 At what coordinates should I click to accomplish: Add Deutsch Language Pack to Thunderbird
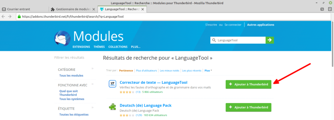248,107
